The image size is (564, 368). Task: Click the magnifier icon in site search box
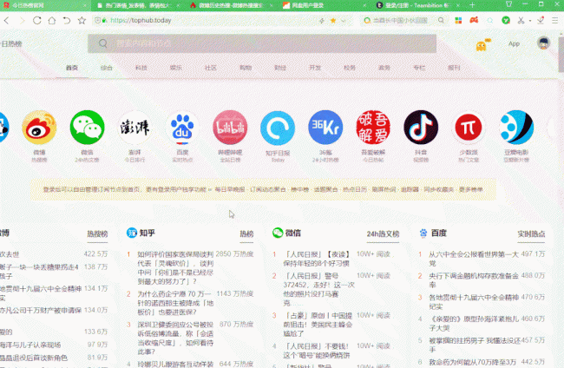[103, 43]
